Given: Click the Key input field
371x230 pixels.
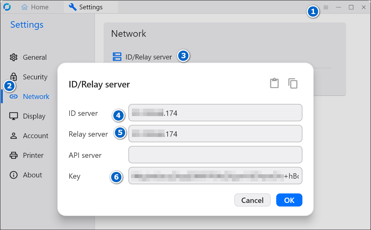Looking at the screenshot, I should 215,176.
